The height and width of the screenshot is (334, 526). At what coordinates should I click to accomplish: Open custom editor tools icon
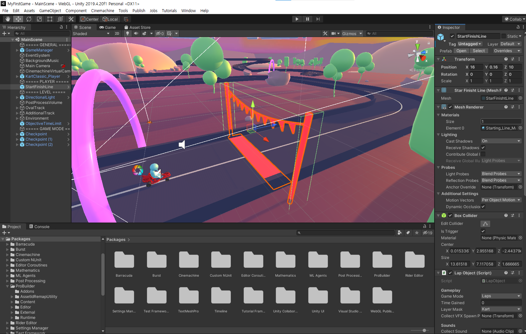click(x=71, y=19)
